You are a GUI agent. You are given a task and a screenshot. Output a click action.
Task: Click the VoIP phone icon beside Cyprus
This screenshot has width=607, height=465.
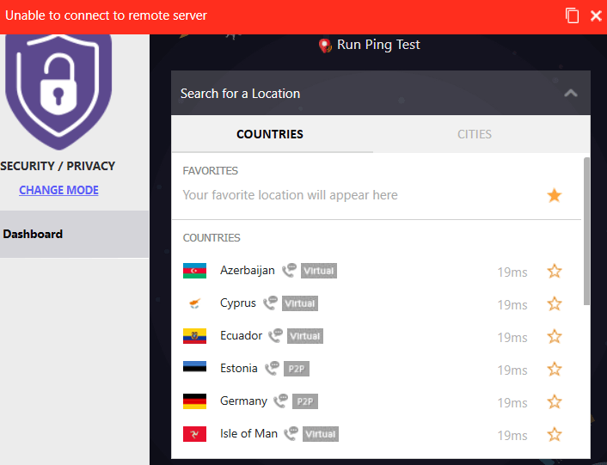point(270,303)
